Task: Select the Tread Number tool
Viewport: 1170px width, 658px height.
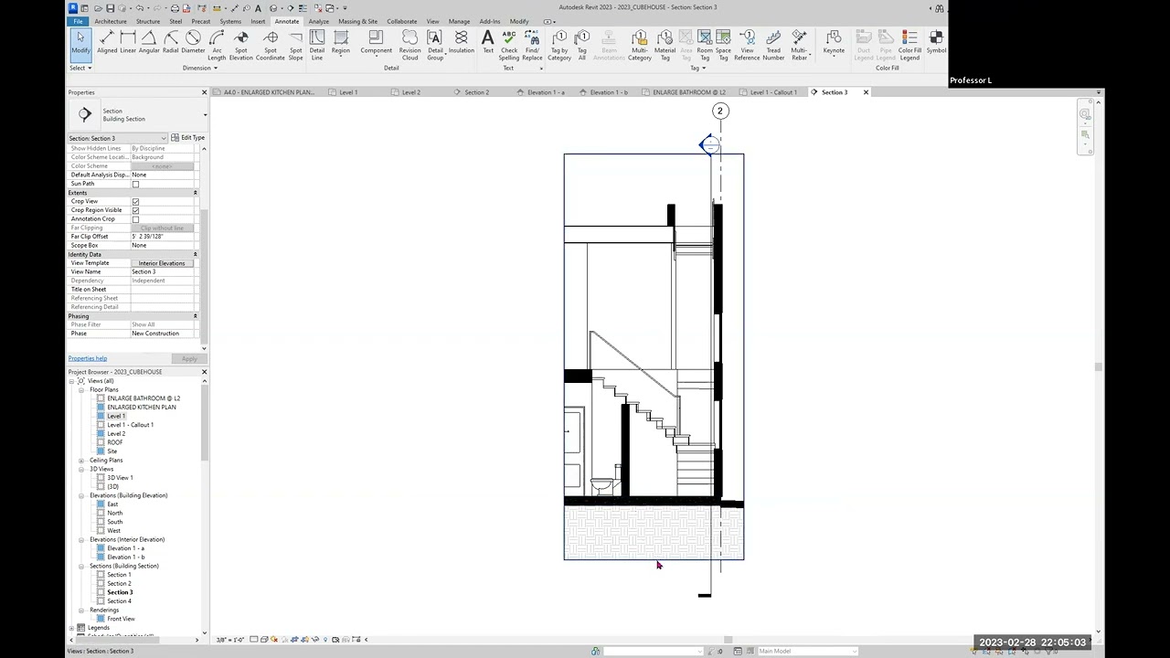Action: 773,45
